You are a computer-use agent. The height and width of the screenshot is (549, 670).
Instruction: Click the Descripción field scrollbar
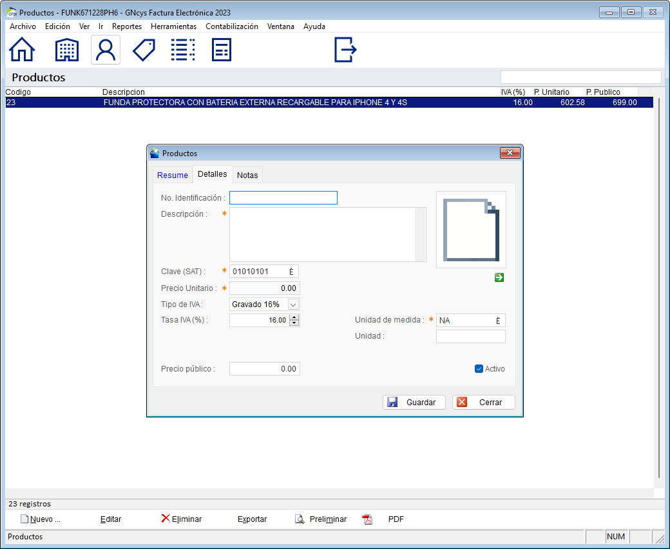(x=421, y=234)
